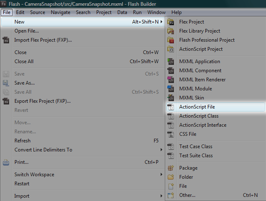266x201 pixels.
Task: Click the Flash Builder title bar icon
Action: pos(4,4)
